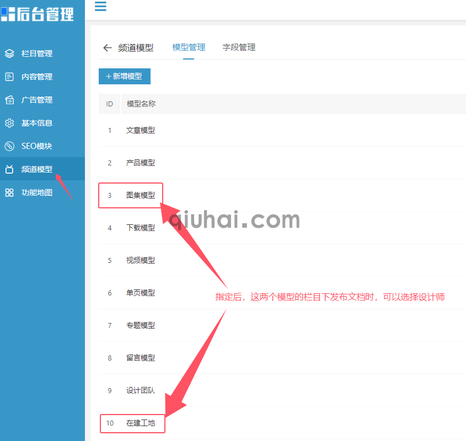This screenshot has width=466, height=441.
Task: Select the 模型管理 tab
Action: (x=189, y=47)
